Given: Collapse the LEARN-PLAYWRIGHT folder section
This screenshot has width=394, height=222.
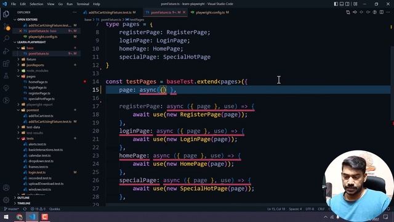Looking at the screenshot, I should click(31, 42).
